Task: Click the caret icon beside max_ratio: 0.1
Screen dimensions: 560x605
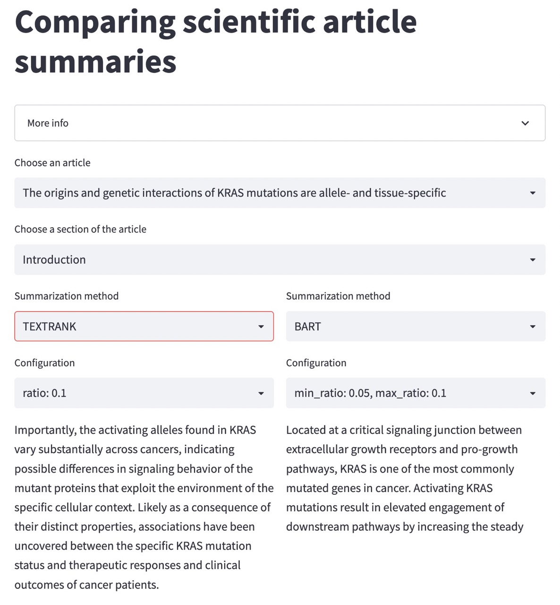Action: pos(533,393)
